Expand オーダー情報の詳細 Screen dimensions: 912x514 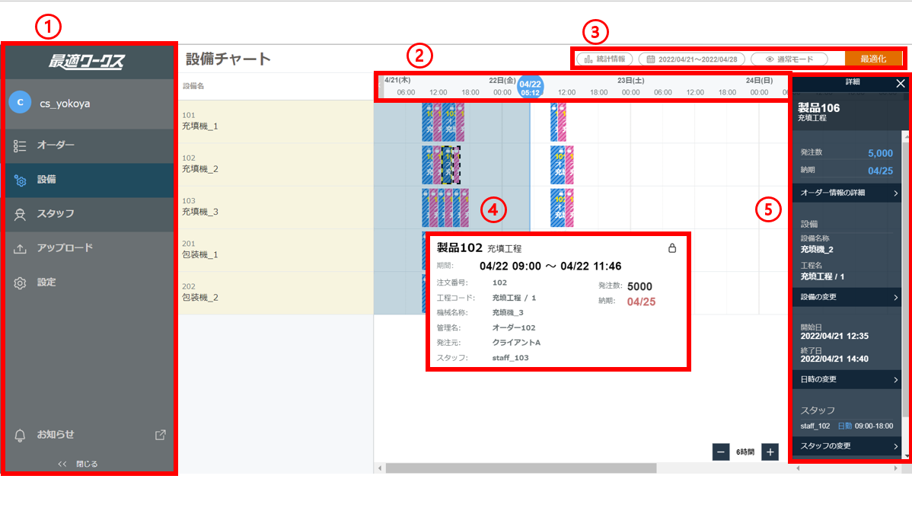click(847, 193)
